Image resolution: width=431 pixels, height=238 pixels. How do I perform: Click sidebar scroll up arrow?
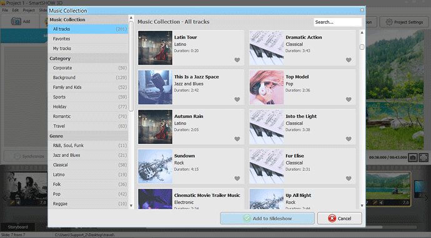(131, 18)
